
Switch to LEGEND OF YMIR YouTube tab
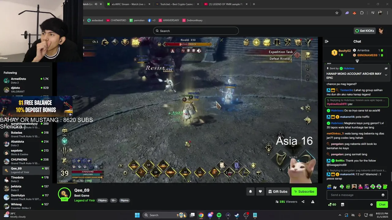[226, 4]
